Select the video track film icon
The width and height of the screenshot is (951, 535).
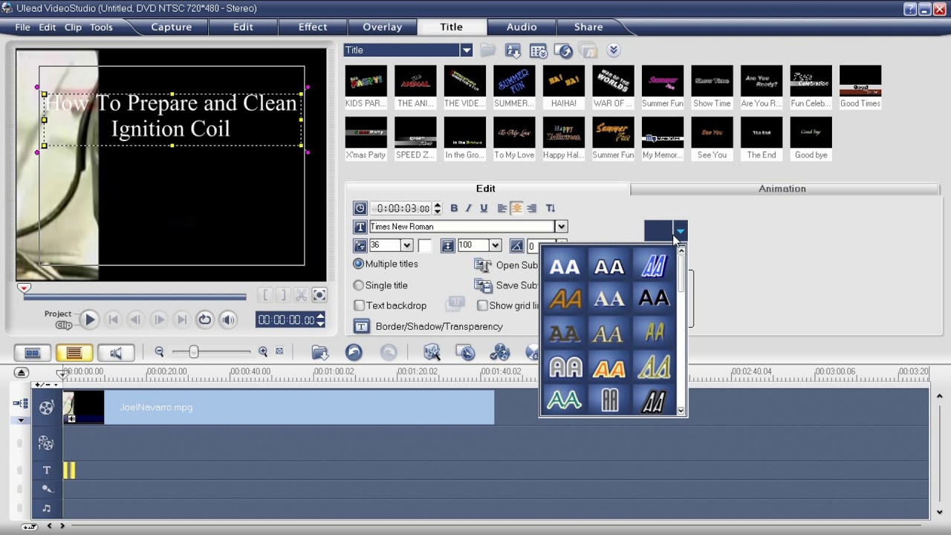[46, 407]
